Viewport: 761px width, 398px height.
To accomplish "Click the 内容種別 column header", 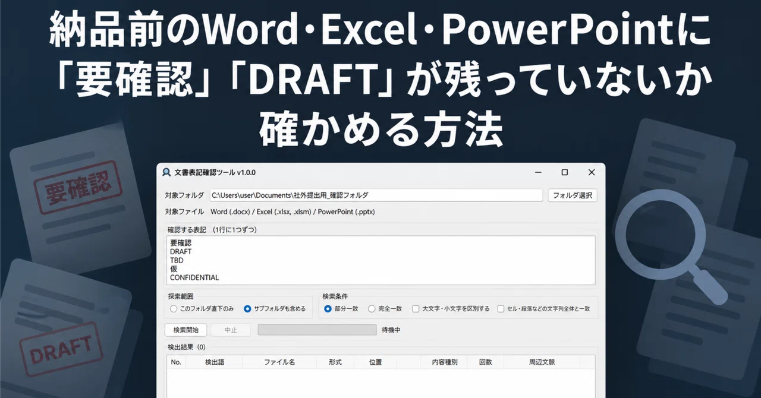I will [x=445, y=362].
